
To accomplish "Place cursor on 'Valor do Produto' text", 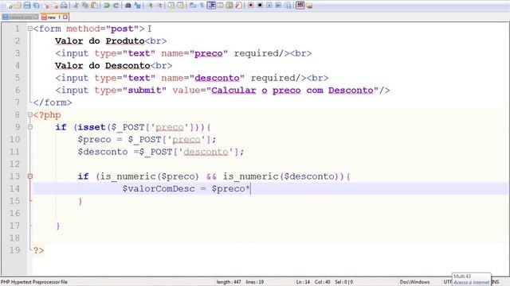I will click(100, 41).
